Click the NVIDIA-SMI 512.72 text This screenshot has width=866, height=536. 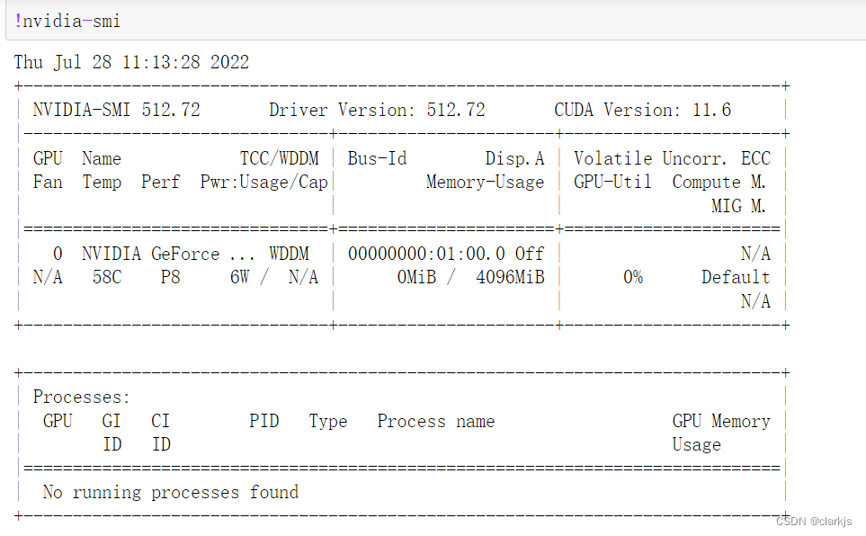(116, 110)
